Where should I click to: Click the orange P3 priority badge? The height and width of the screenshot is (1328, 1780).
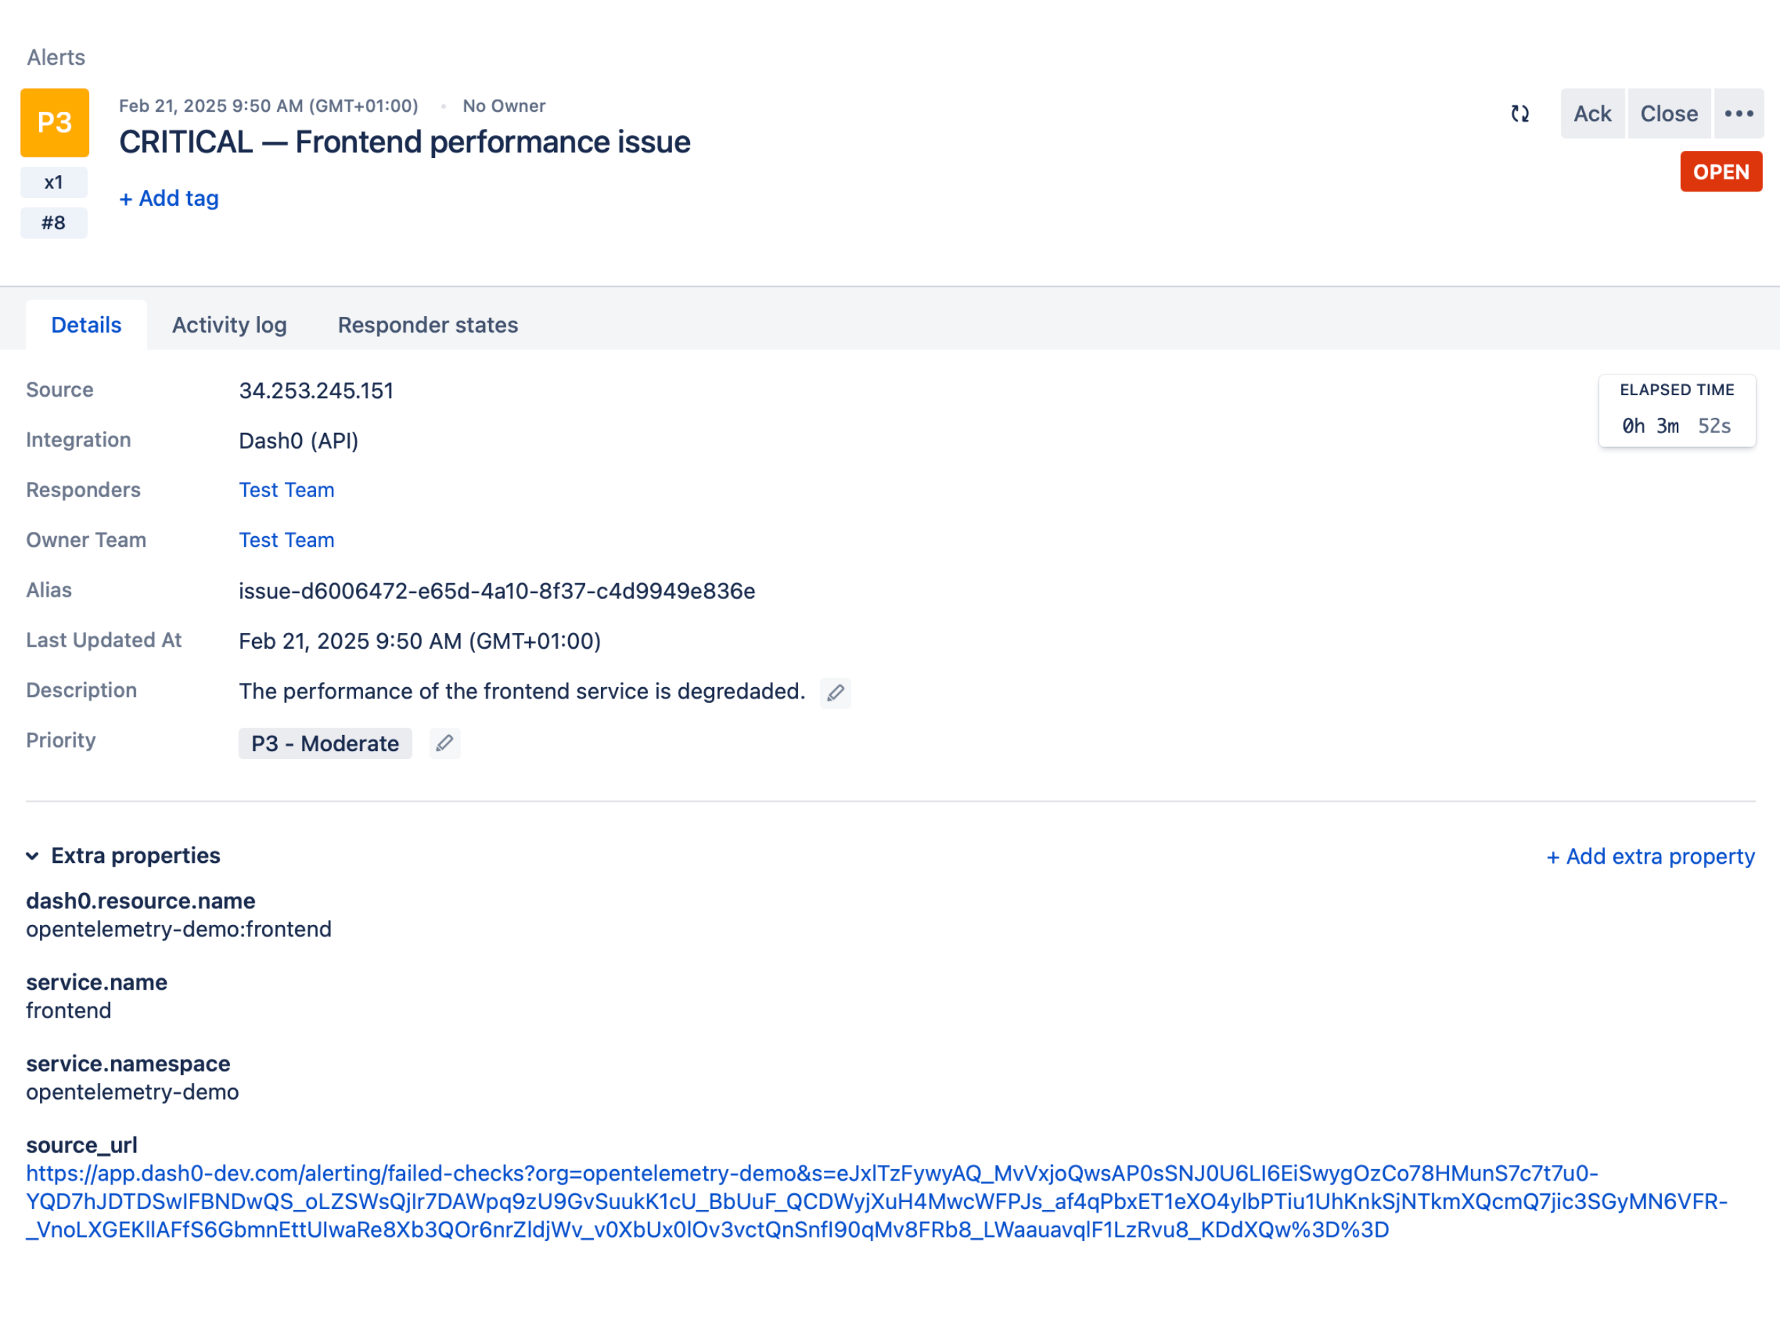[55, 123]
